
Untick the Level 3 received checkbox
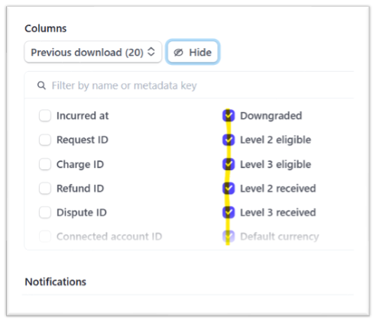[x=229, y=212]
